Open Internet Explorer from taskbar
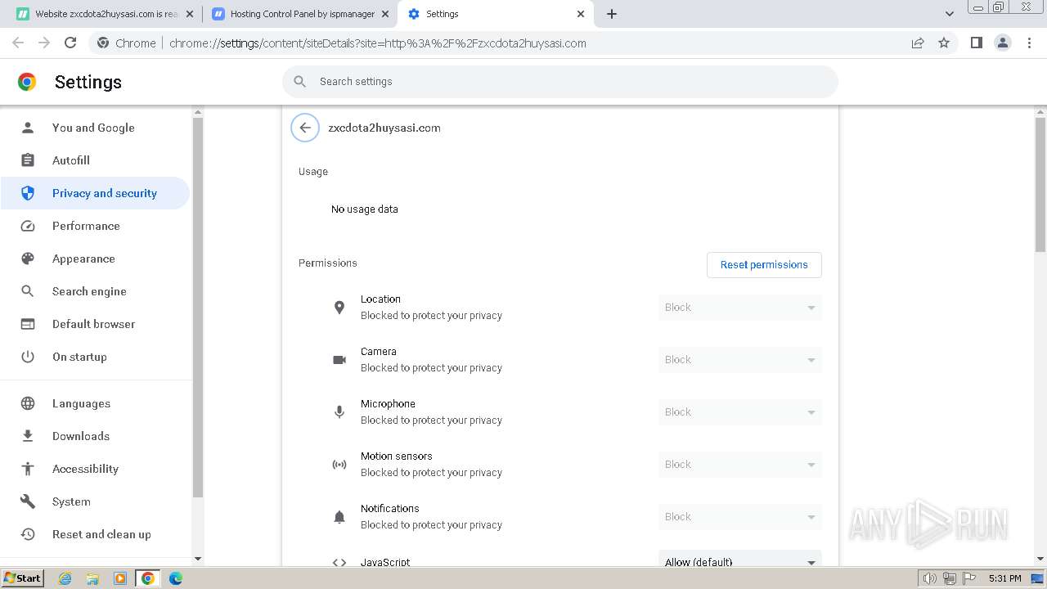The width and height of the screenshot is (1047, 589). (65, 578)
